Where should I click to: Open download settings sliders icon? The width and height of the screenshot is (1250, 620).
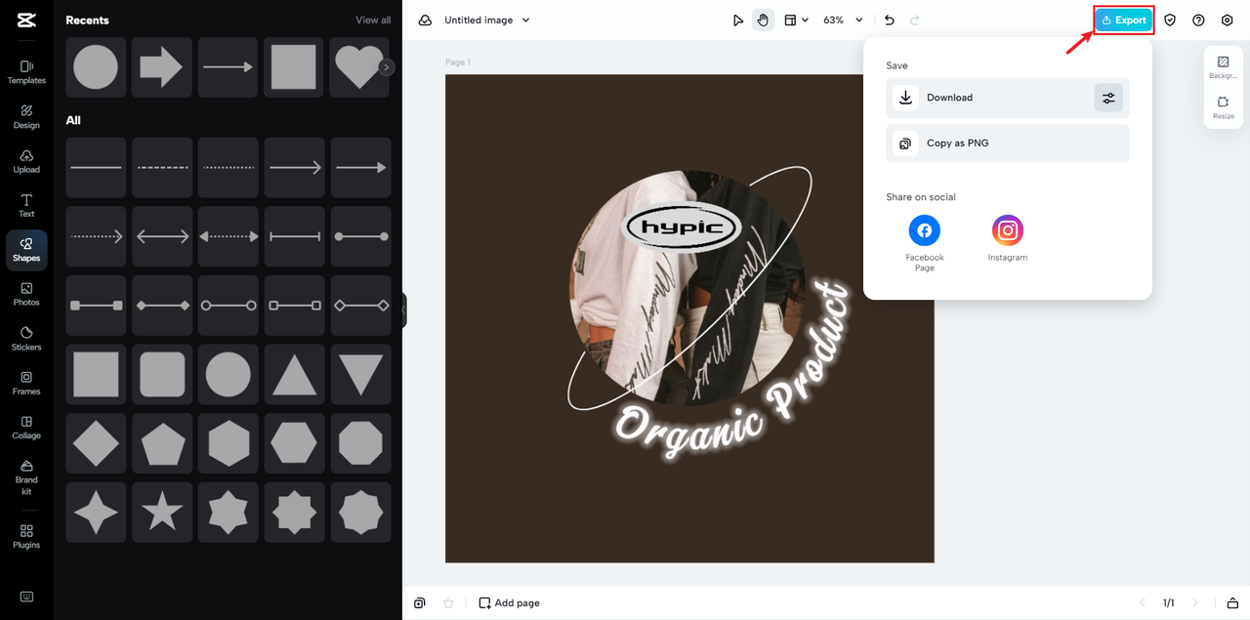(x=1108, y=98)
